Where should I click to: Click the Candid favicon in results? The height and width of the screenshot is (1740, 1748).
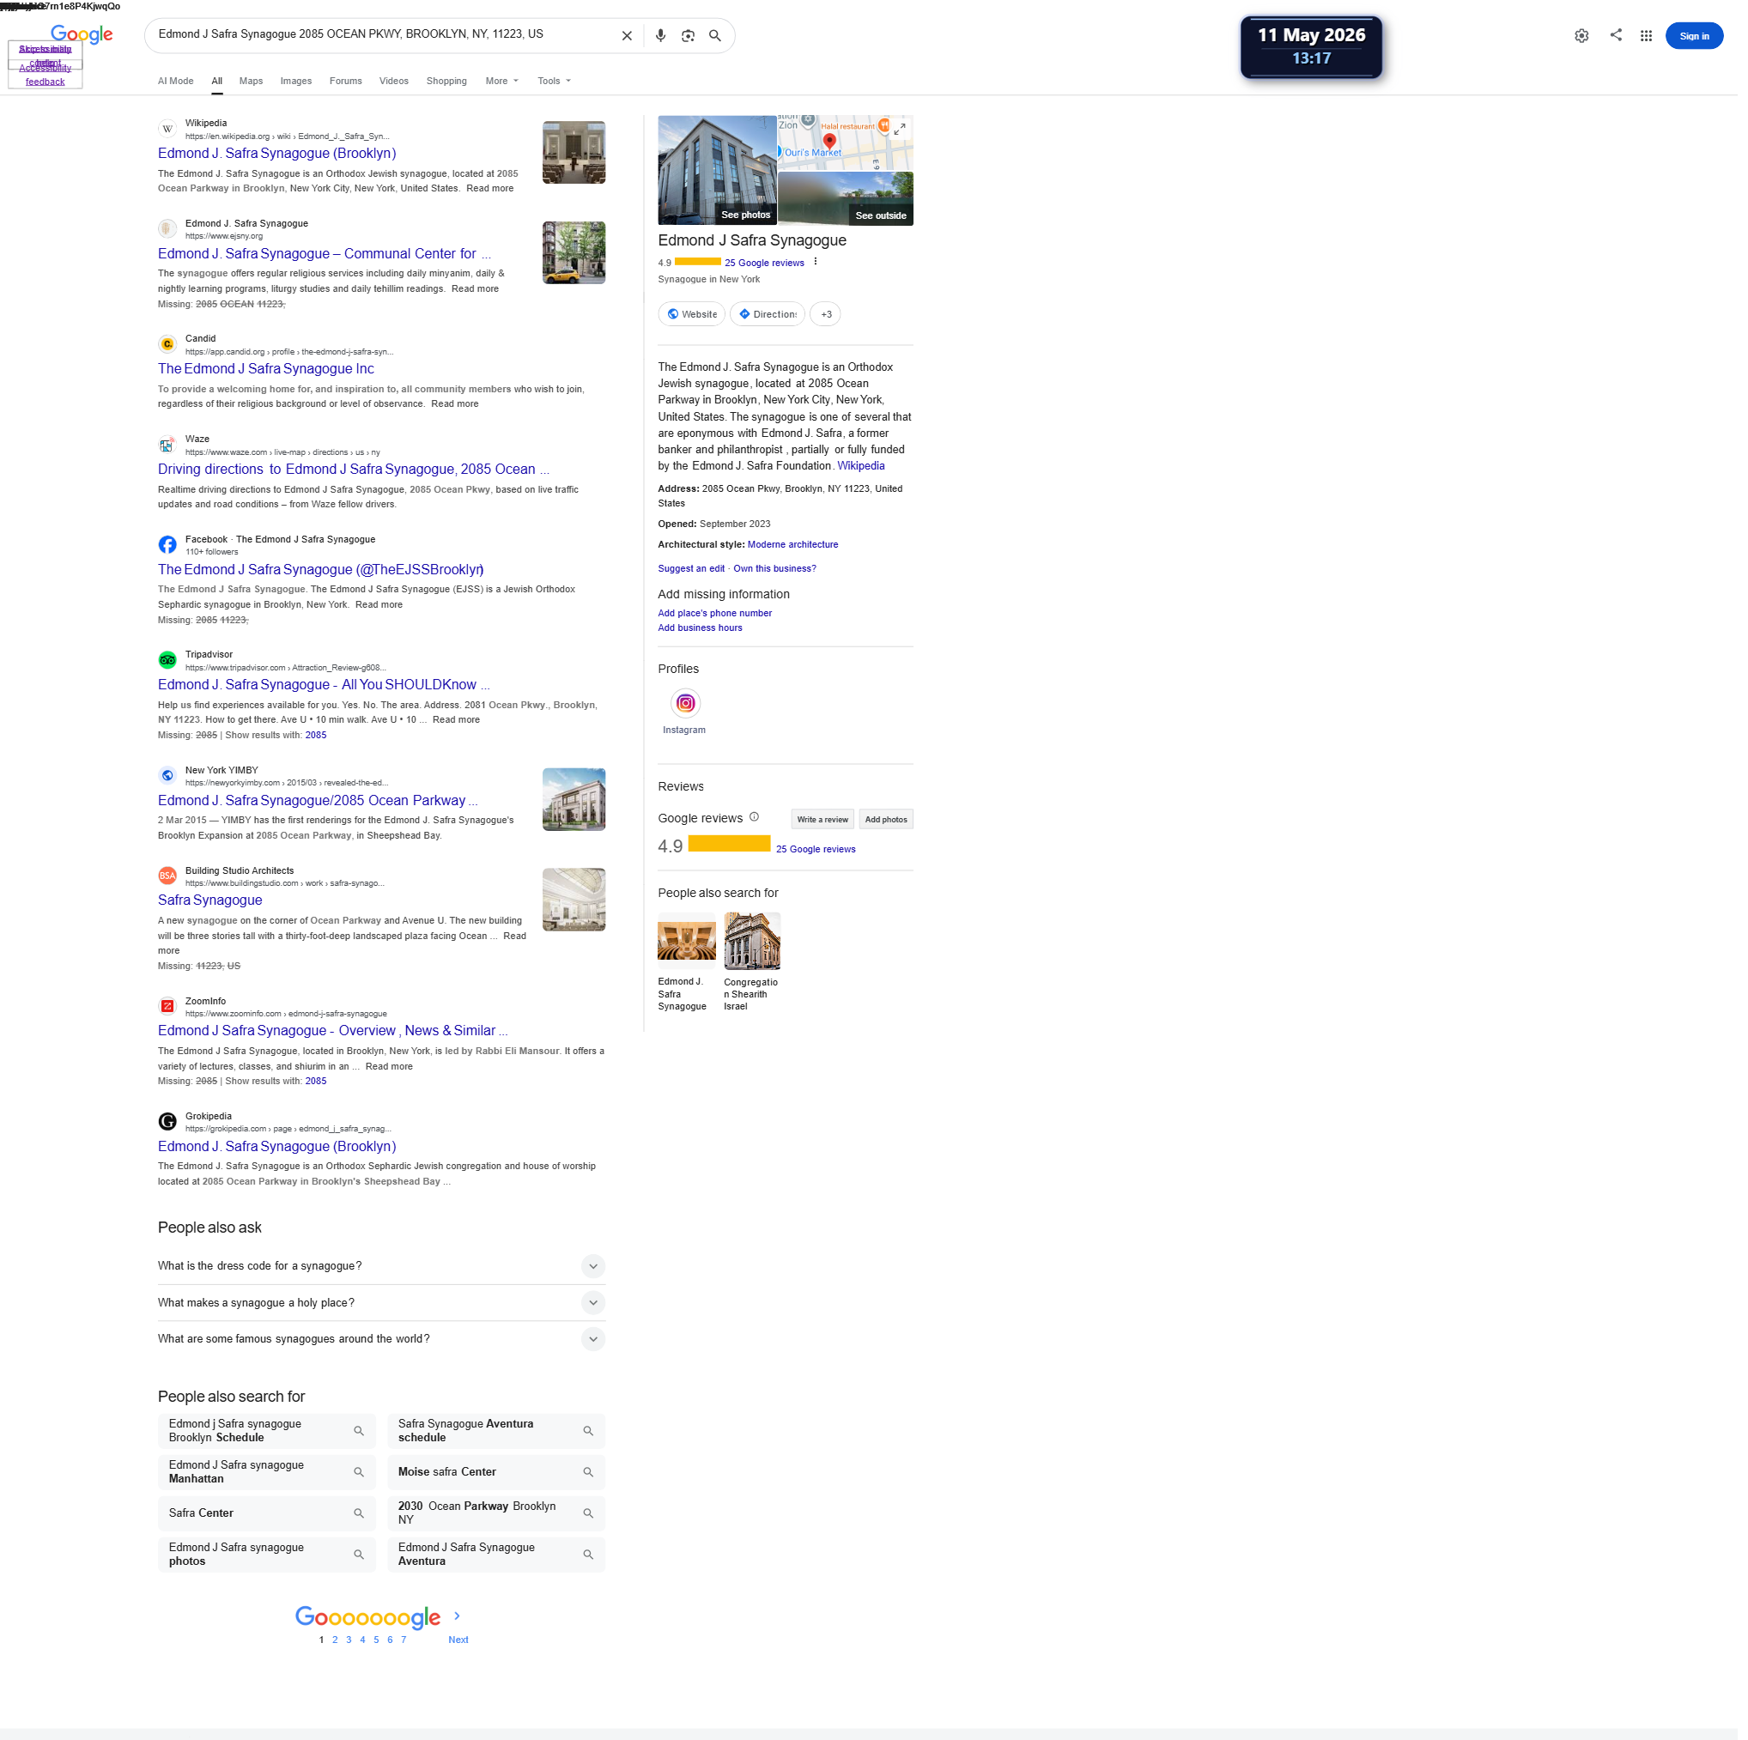(168, 345)
